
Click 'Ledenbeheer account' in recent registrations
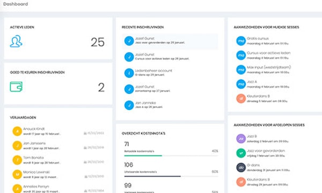pos(153,71)
